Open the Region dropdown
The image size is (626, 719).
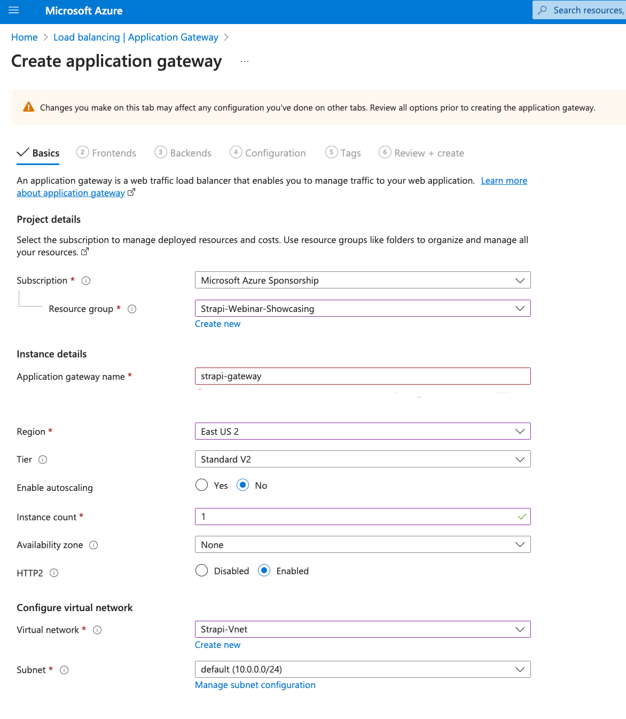point(520,431)
